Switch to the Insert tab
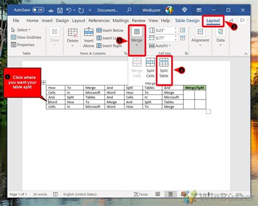 47,21
